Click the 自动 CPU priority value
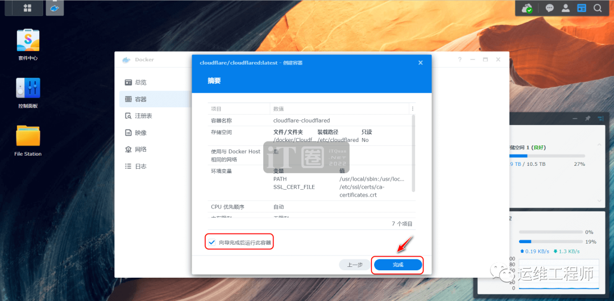614x301 pixels. tap(279, 207)
